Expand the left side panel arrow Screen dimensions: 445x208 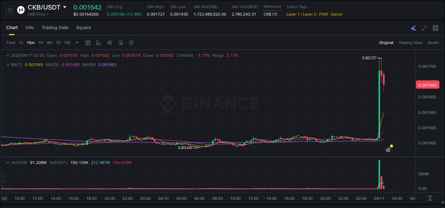click(x=3, y=181)
